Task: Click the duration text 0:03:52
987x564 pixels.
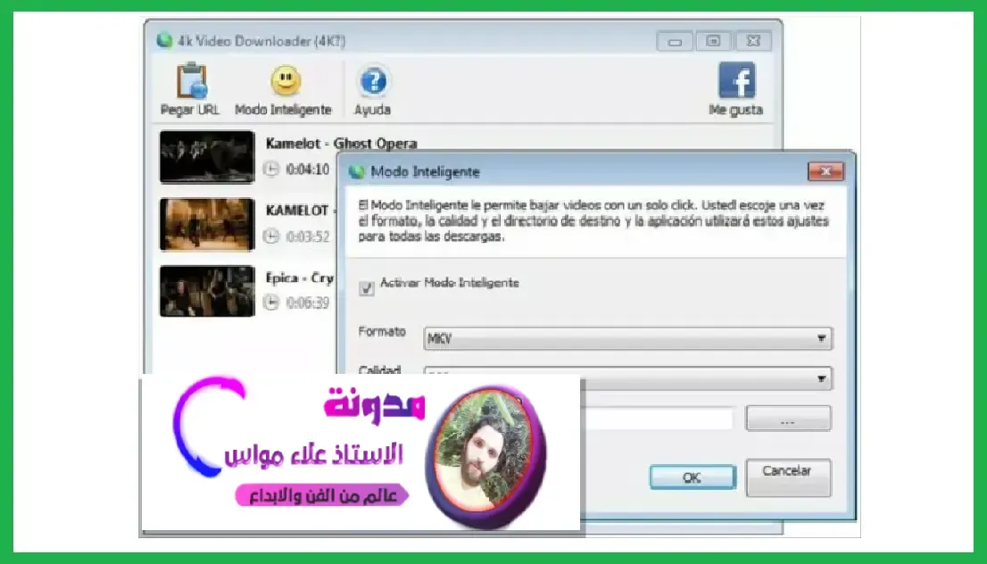Action: [x=308, y=236]
